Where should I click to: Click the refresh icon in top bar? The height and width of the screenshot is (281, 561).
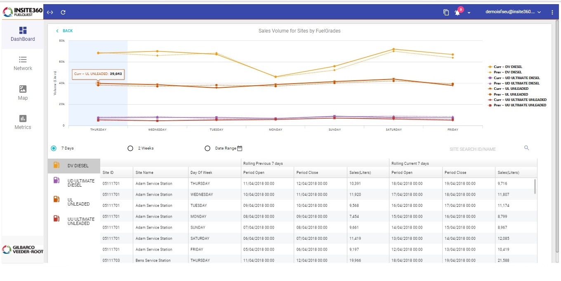63,12
